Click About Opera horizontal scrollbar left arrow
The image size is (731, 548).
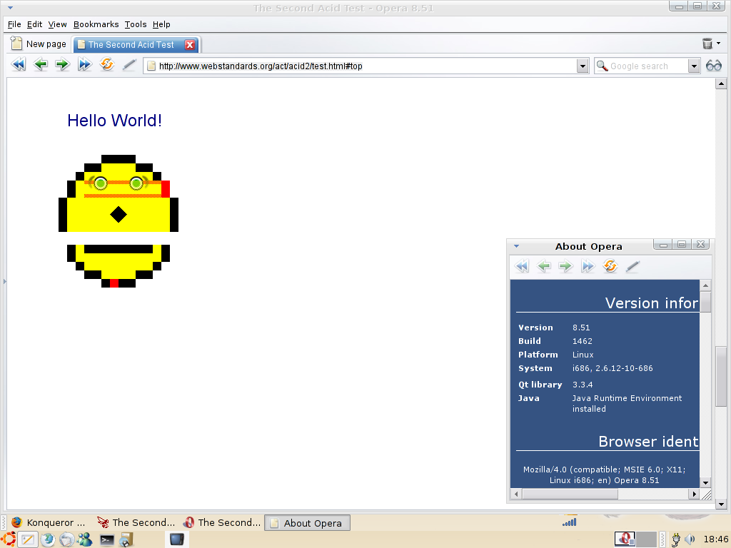[x=515, y=494]
